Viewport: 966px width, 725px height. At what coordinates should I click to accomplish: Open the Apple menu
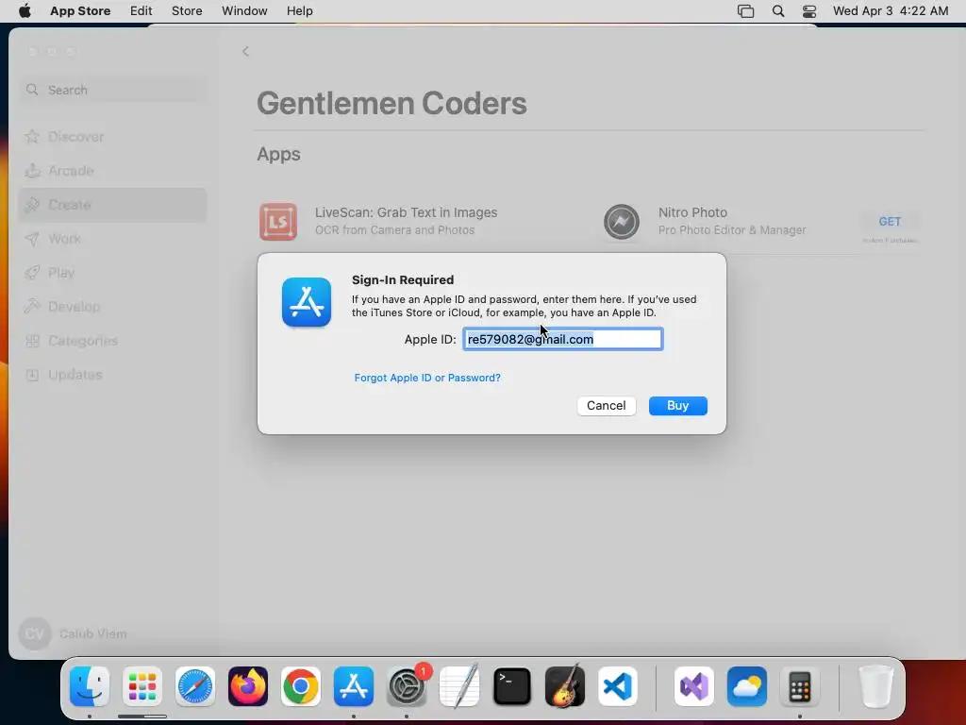click(25, 11)
